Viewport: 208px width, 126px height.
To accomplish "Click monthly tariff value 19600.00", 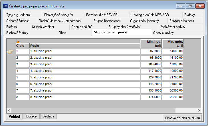I will [172, 71].
